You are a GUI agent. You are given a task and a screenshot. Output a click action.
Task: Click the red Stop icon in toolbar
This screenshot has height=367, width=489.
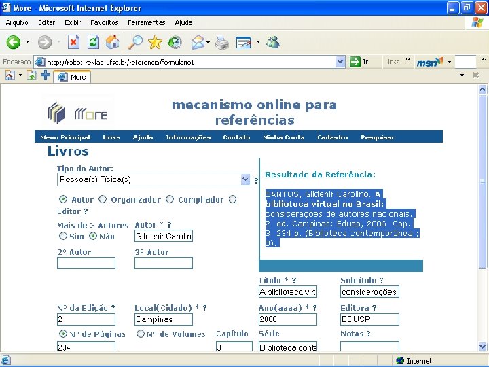73,42
